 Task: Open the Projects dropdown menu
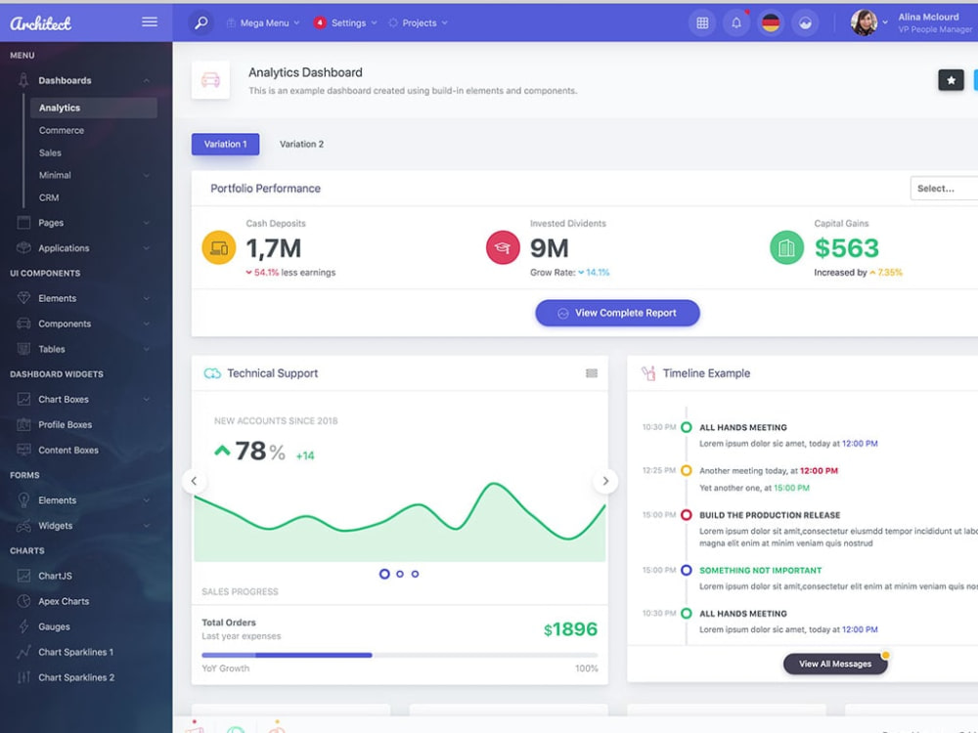[419, 23]
